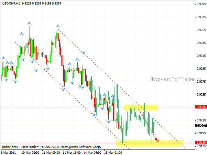
Task: Click 0.9275 on the price axis
Action: [x=201, y=82]
